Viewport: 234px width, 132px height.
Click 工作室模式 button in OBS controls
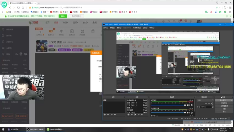tap(224, 106)
